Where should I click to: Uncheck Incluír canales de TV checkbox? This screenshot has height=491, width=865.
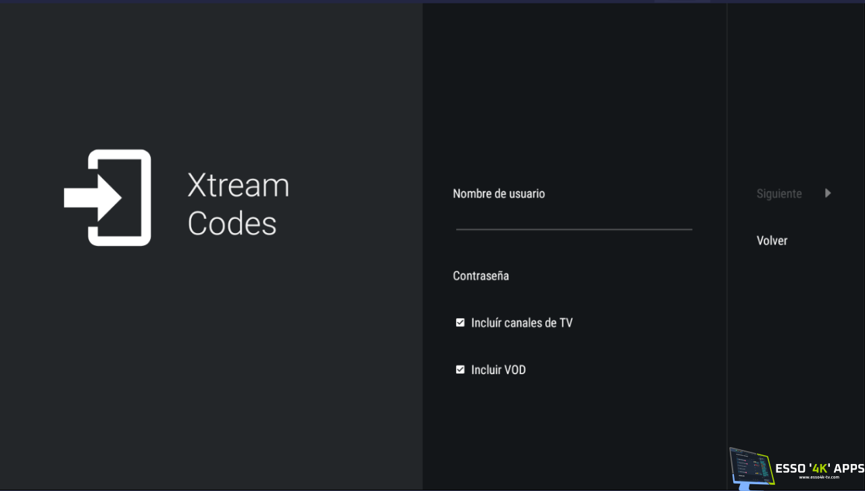pyautogui.click(x=460, y=323)
